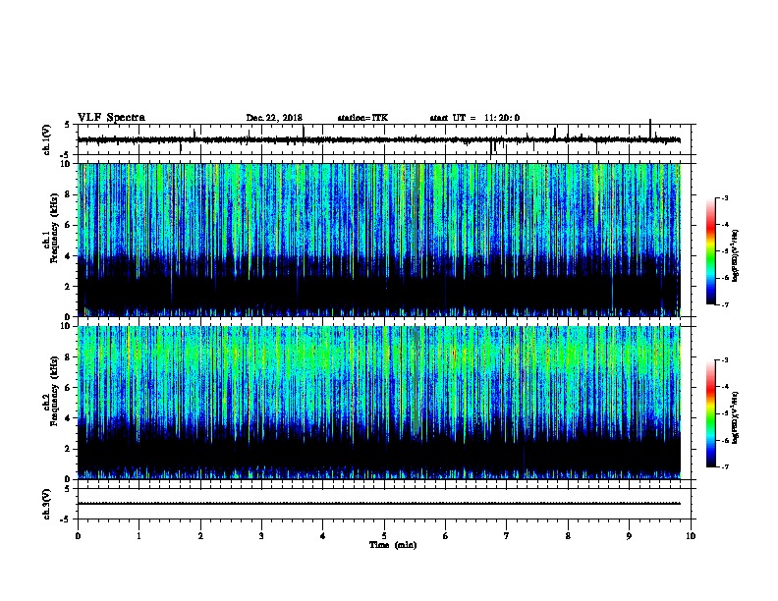Click the color bar beside the ch.1 spectrogram
Image resolution: width=778 pixels, height=601 pixels.
click(711, 251)
